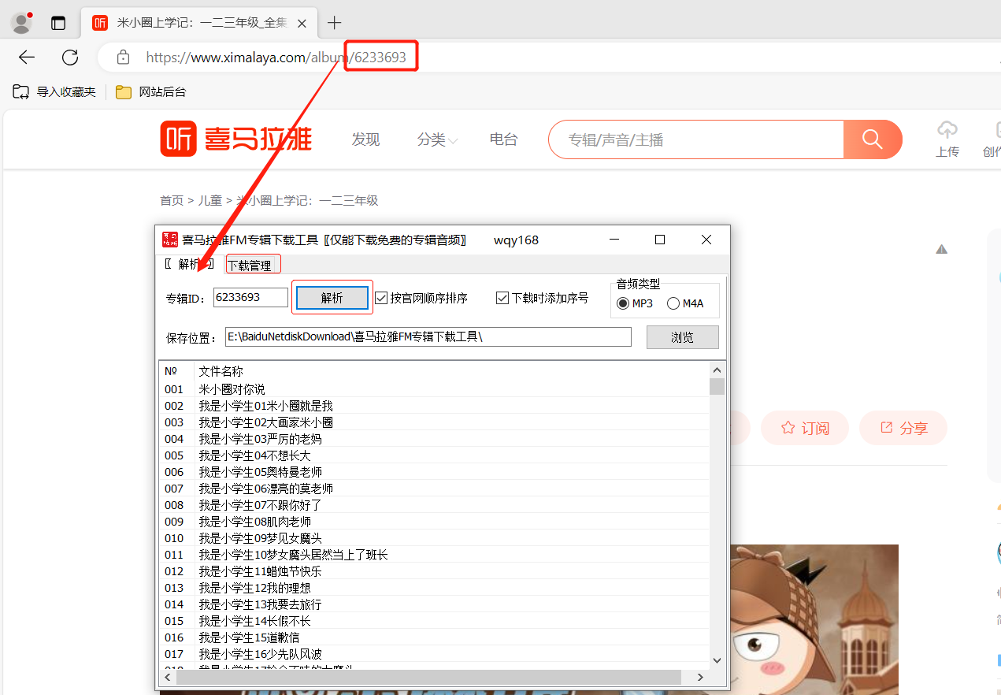Toggle 下载时添加序号 checkbox
Viewport: 1001px width, 695px height.
pyautogui.click(x=543, y=298)
